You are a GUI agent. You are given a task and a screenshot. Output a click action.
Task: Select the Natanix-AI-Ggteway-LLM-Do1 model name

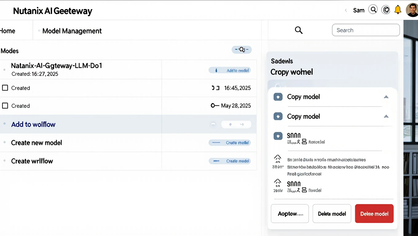(x=57, y=66)
